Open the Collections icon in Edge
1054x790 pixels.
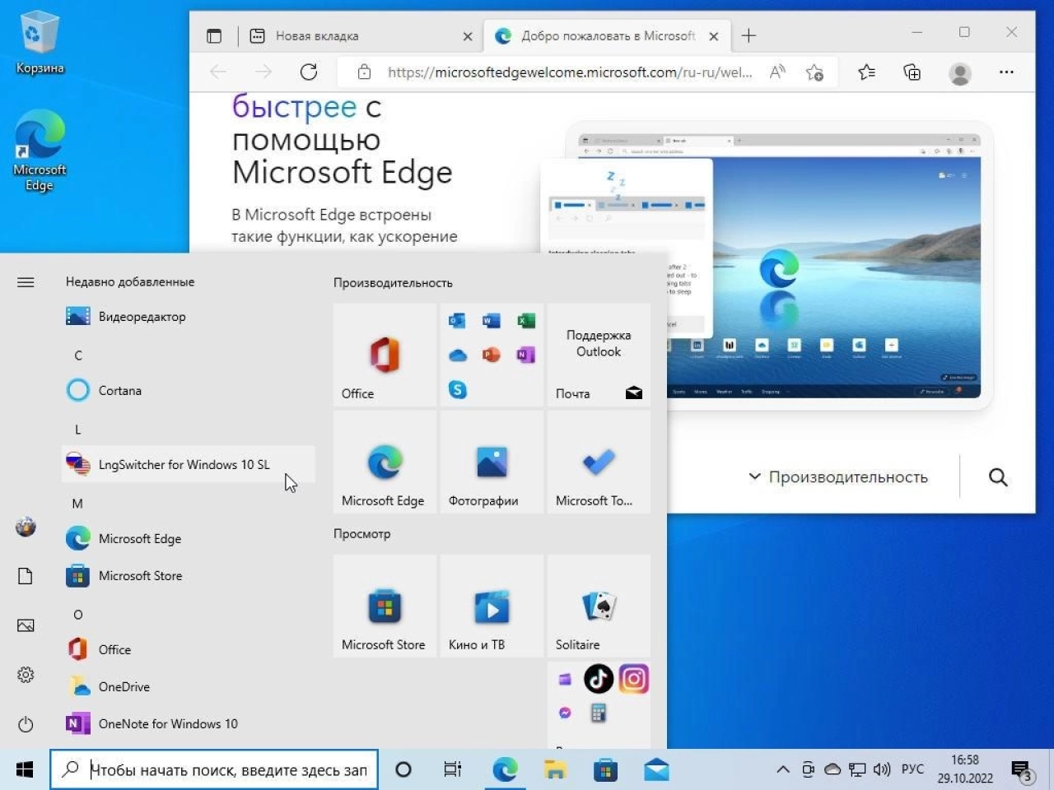(x=912, y=72)
